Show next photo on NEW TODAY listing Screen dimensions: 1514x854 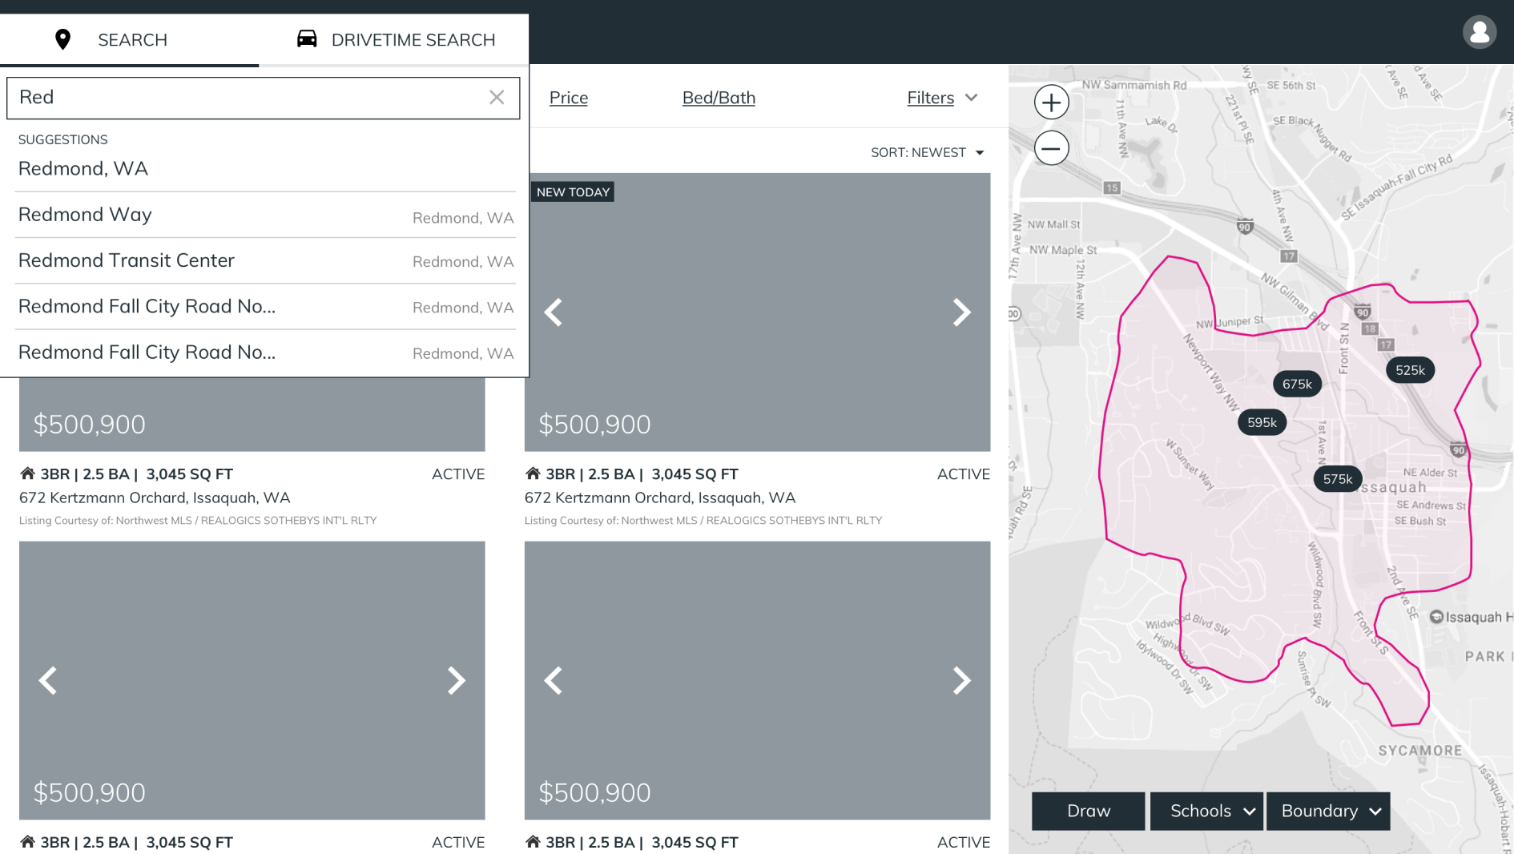(961, 312)
